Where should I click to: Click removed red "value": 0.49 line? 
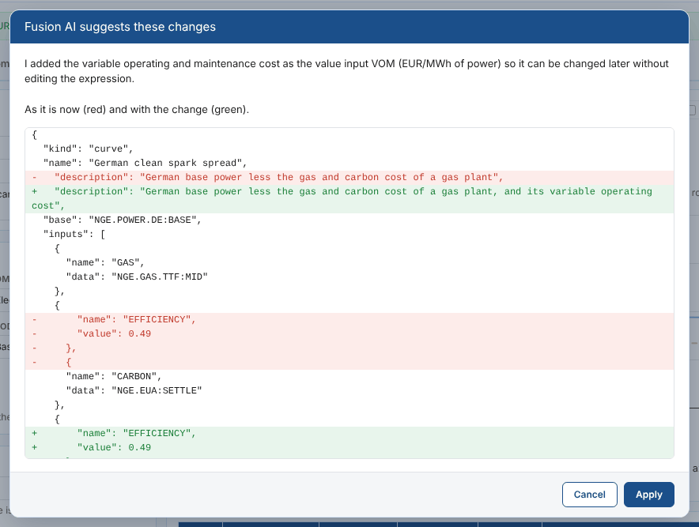pyautogui.click(x=349, y=334)
